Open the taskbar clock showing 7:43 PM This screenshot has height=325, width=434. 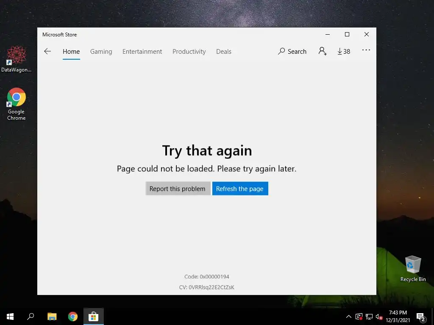398,317
